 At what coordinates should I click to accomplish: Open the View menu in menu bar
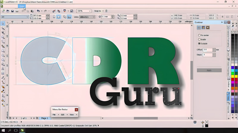click(x=22, y=6)
